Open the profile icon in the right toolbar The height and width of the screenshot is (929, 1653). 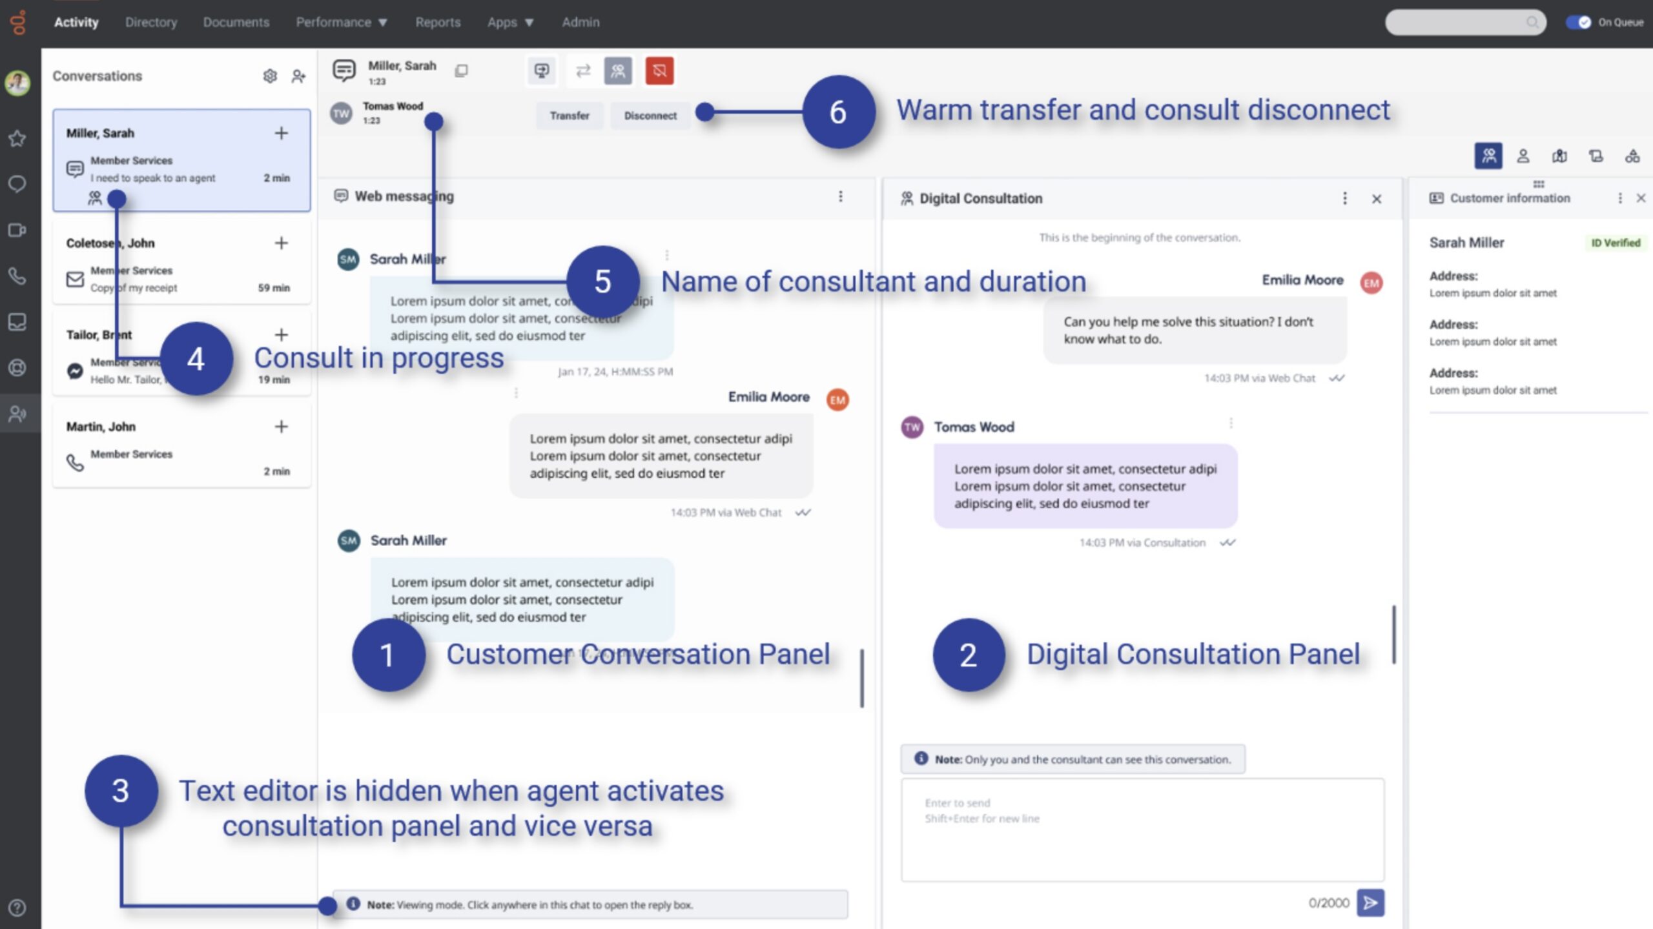point(1523,156)
